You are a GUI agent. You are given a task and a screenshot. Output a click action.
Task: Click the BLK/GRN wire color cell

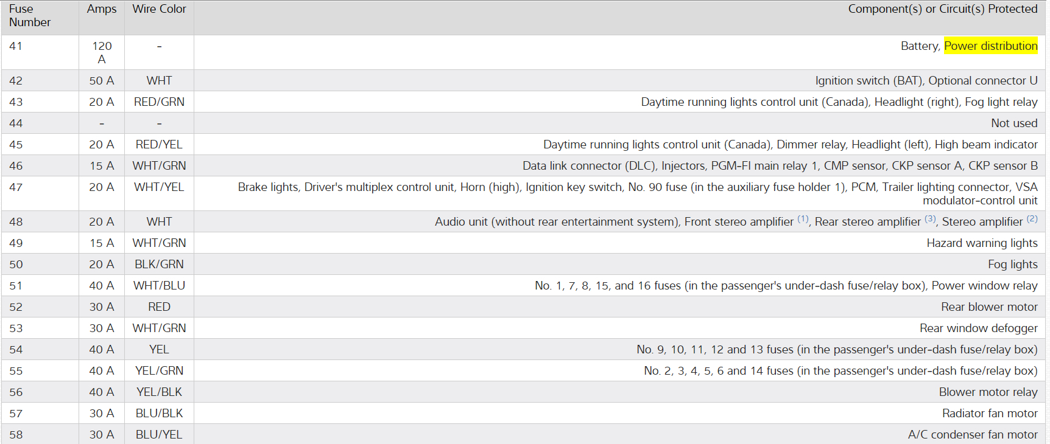point(159,265)
